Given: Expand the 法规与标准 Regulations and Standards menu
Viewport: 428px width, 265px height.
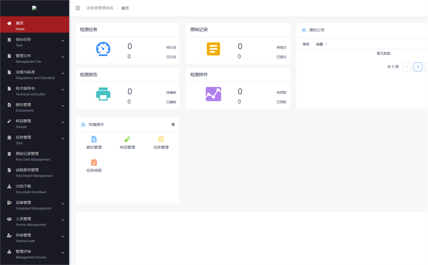Looking at the screenshot, I should 34,74.
